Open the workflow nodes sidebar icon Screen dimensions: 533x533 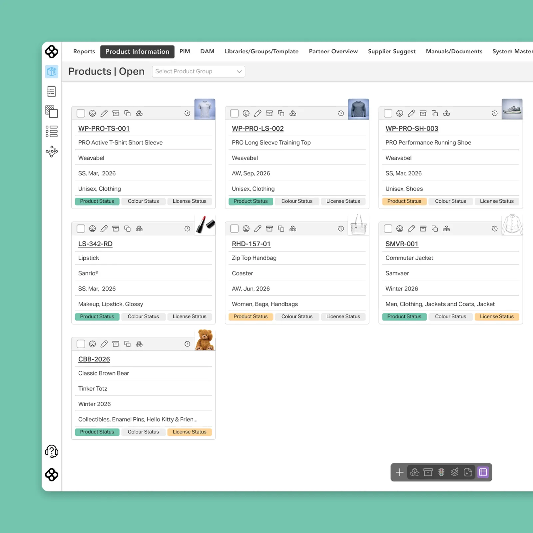click(52, 152)
